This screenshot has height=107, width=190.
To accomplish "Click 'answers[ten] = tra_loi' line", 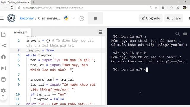I will pyautogui.click(x=52, y=80).
